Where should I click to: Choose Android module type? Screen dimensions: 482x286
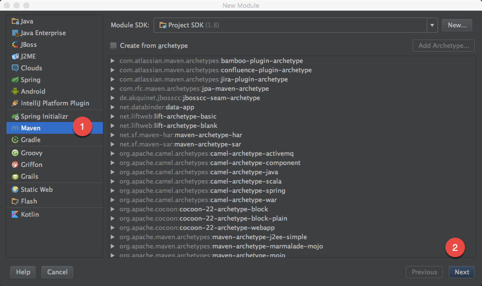pyautogui.click(x=55, y=91)
